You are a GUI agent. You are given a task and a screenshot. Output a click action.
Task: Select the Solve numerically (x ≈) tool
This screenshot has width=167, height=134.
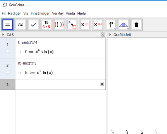pos(98,25)
